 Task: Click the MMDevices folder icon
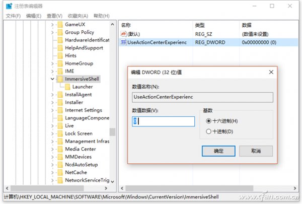coord(60,157)
